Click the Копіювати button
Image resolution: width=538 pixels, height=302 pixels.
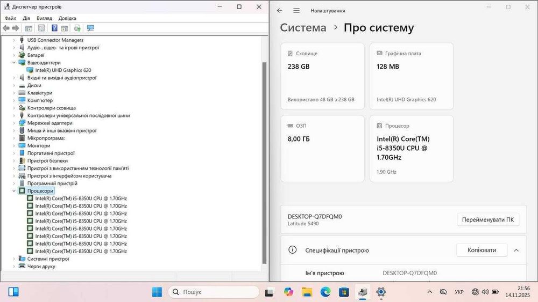(482, 250)
